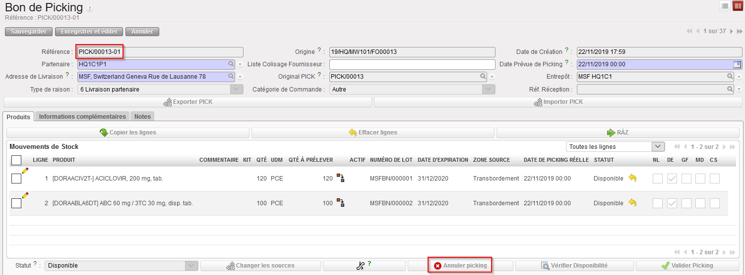Tick the checkbox for ACICLOVIR line
Viewport: 745px width, 275px height.
[x=16, y=179]
